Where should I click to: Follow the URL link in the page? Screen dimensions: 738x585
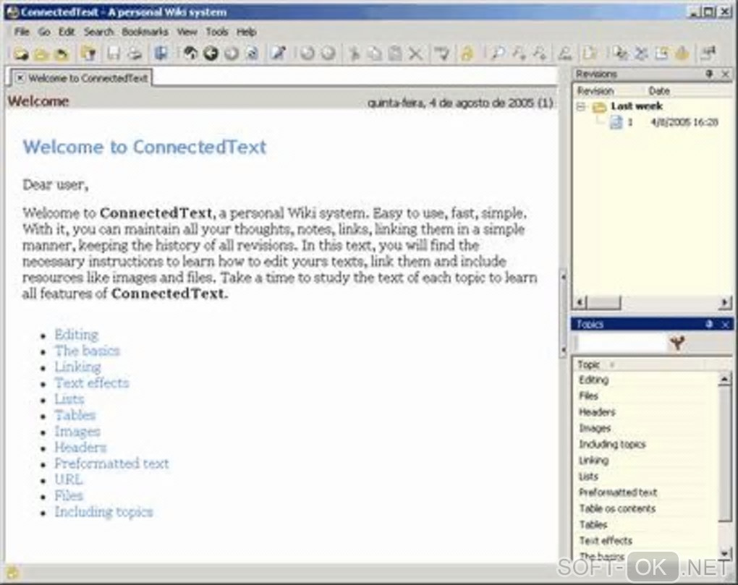[x=69, y=479]
